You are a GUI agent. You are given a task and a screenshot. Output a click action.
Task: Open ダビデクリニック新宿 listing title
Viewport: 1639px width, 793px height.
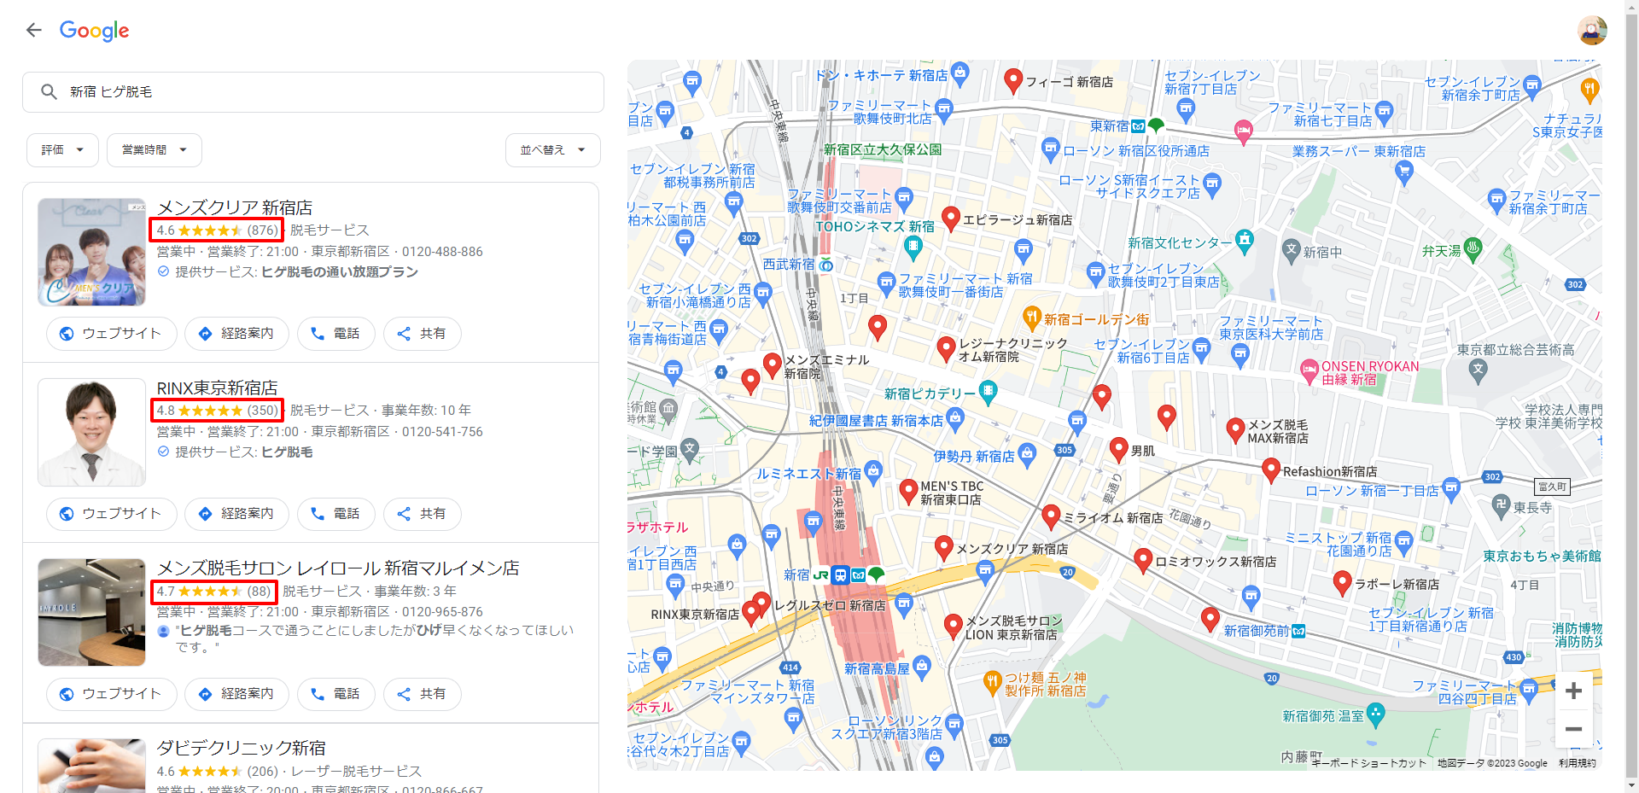tap(241, 748)
